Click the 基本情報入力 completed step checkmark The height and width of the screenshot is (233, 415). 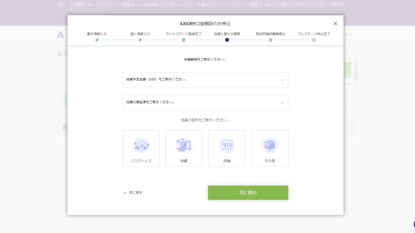coord(97,40)
